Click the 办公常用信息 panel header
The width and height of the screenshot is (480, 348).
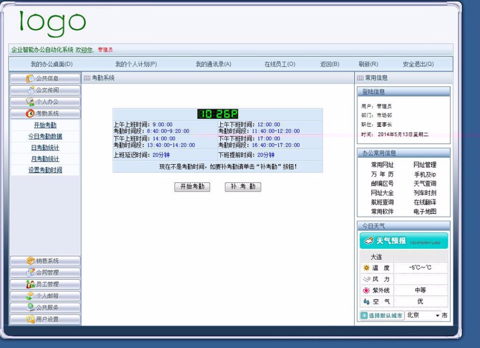point(404,153)
